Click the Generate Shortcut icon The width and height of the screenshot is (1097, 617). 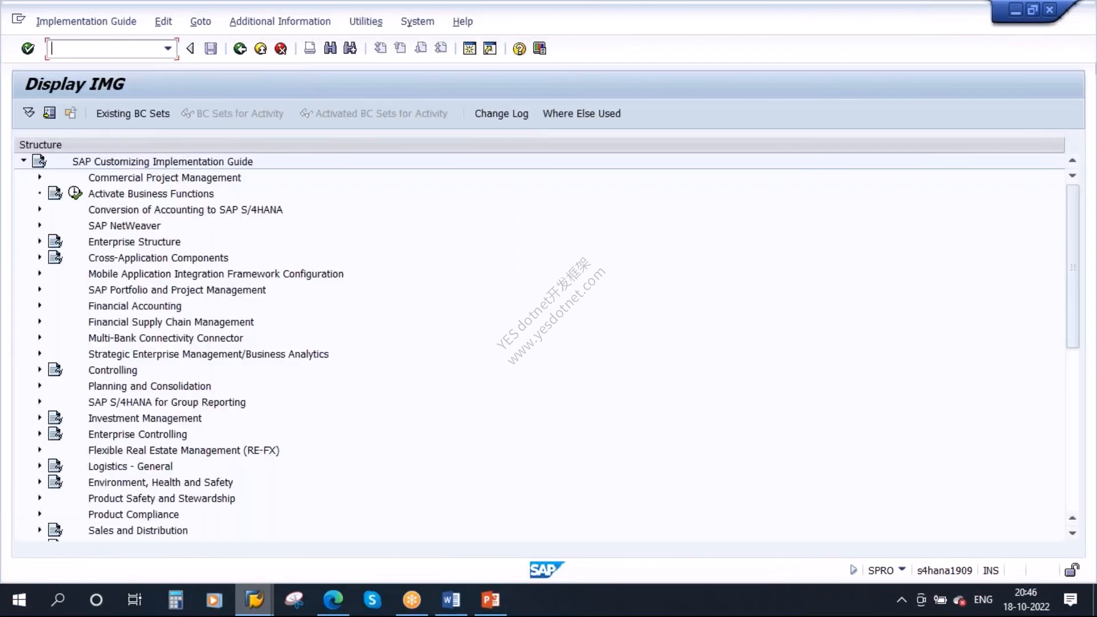point(490,49)
